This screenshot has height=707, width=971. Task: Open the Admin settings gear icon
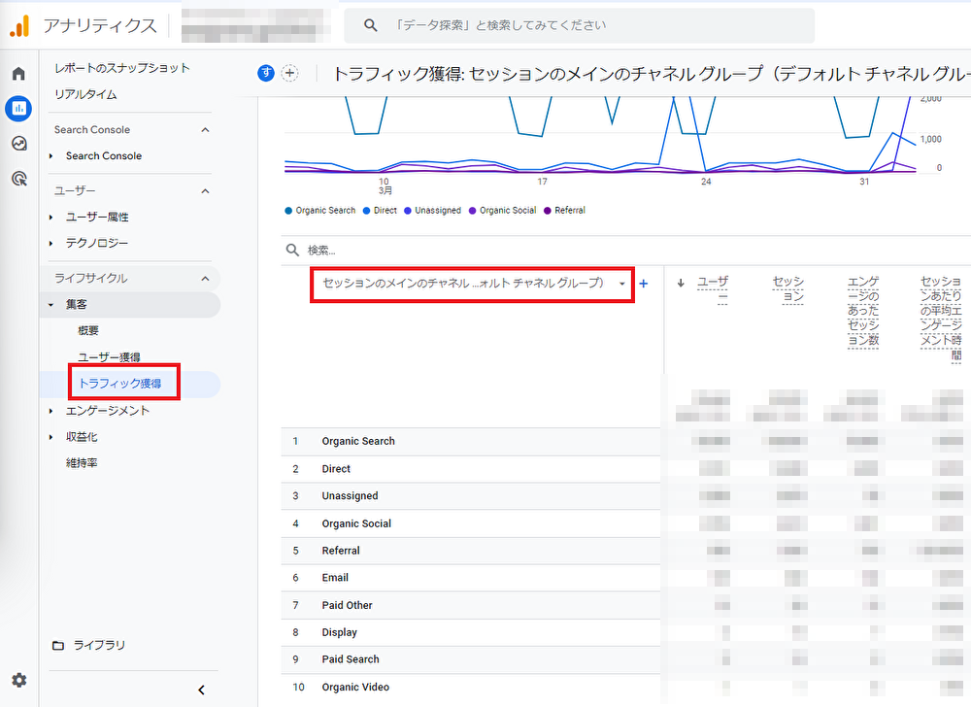18,680
